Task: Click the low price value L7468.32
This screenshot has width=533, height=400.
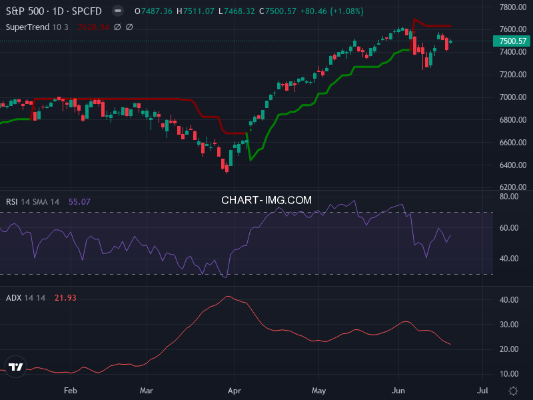Action: [237, 11]
